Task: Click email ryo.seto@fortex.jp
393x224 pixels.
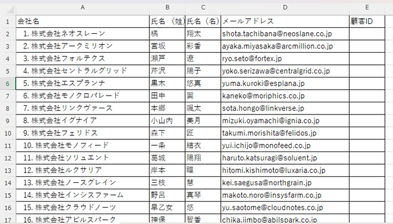Action: coord(285,59)
